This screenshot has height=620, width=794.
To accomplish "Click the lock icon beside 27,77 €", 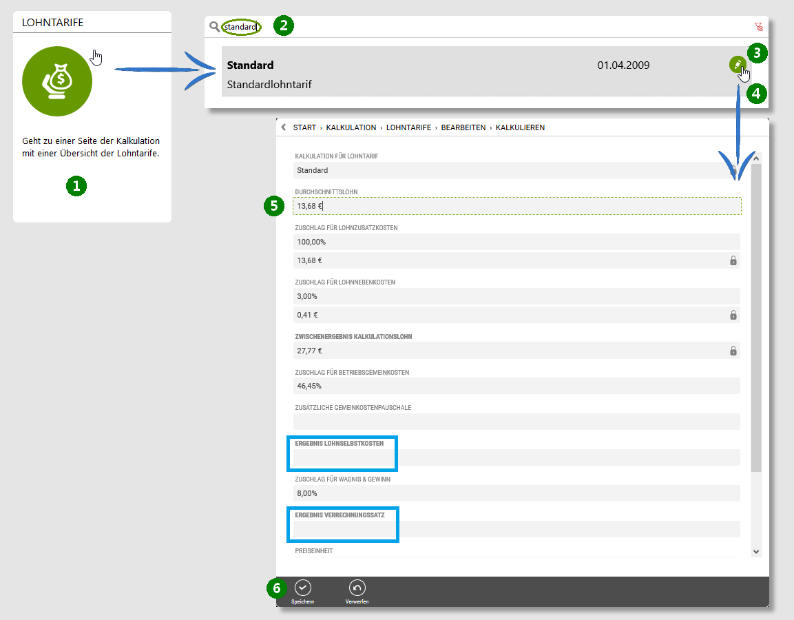I will 733,351.
